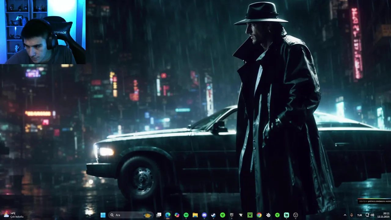Open Discord from the taskbar

(x=204, y=215)
